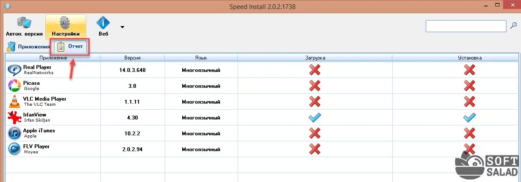The image size is (521, 182).
Task: Click Picasa download failed red X
Action: click(x=315, y=86)
